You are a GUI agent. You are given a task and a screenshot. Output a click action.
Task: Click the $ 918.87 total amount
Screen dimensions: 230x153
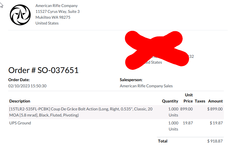coord(215,141)
